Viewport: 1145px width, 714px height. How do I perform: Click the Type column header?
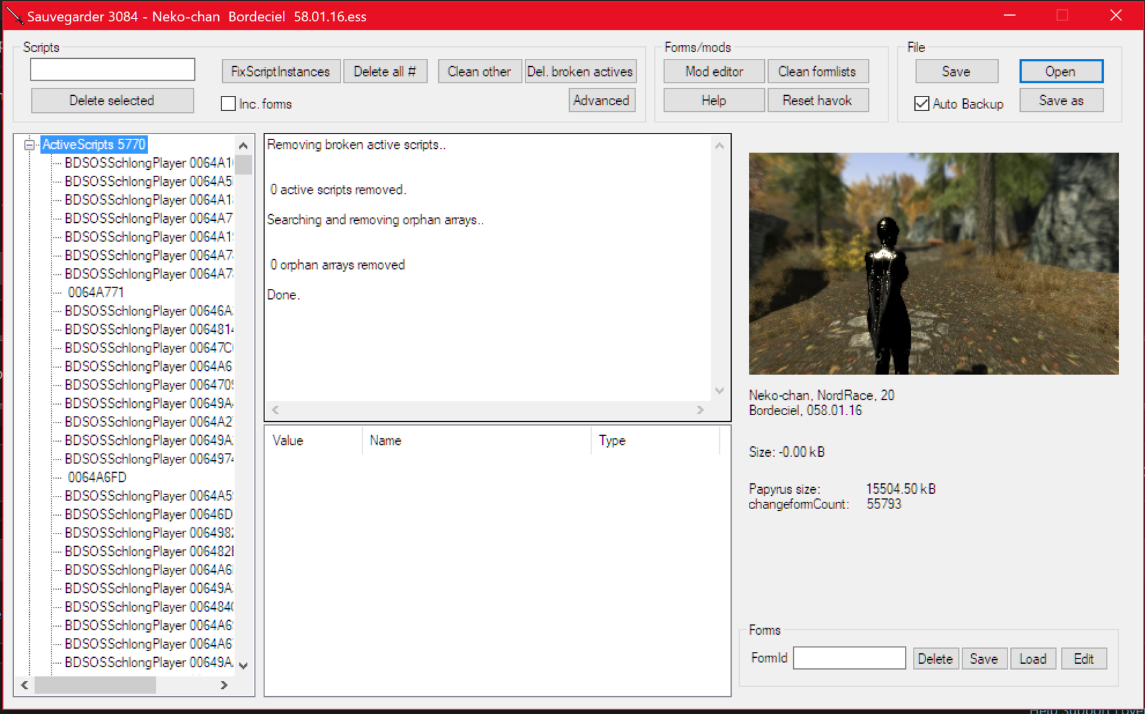click(655, 440)
